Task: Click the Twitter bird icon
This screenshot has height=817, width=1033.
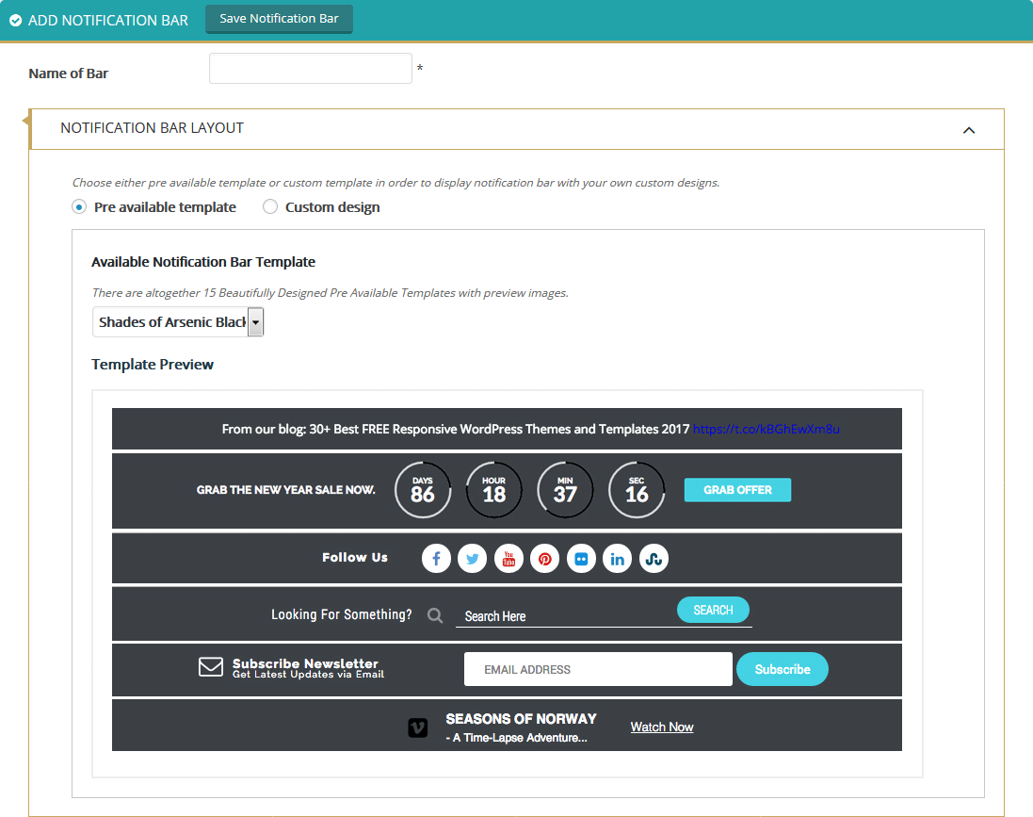Action: pyautogui.click(x=473, y=559)
